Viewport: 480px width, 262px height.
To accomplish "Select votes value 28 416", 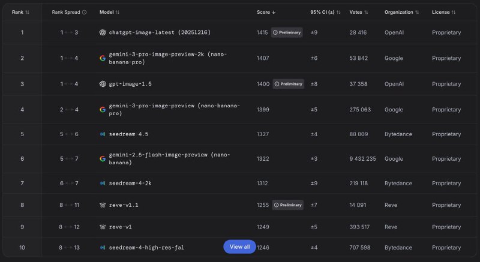I will (358, 32).
